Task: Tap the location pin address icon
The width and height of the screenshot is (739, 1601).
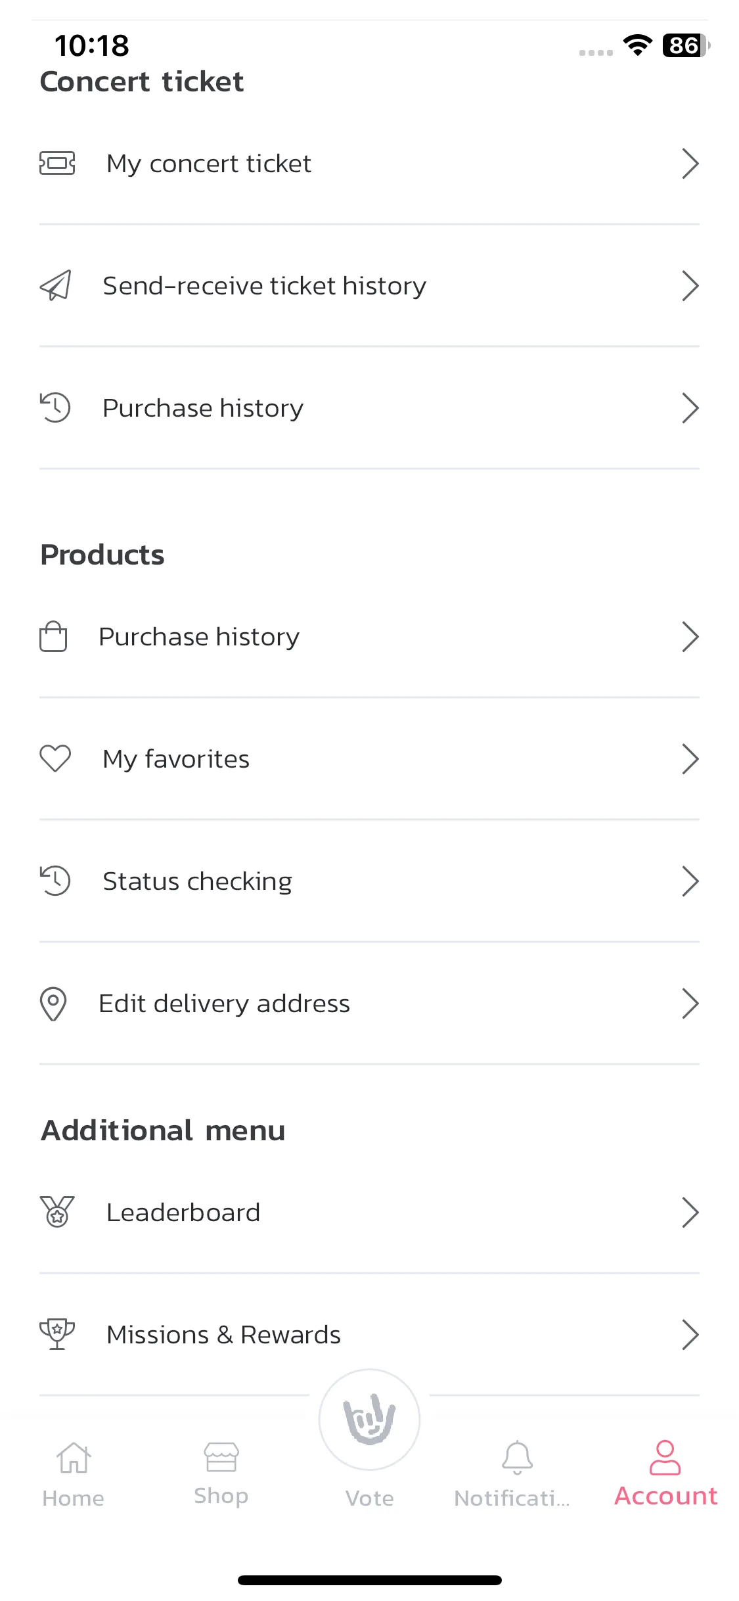Action: 53,1004
